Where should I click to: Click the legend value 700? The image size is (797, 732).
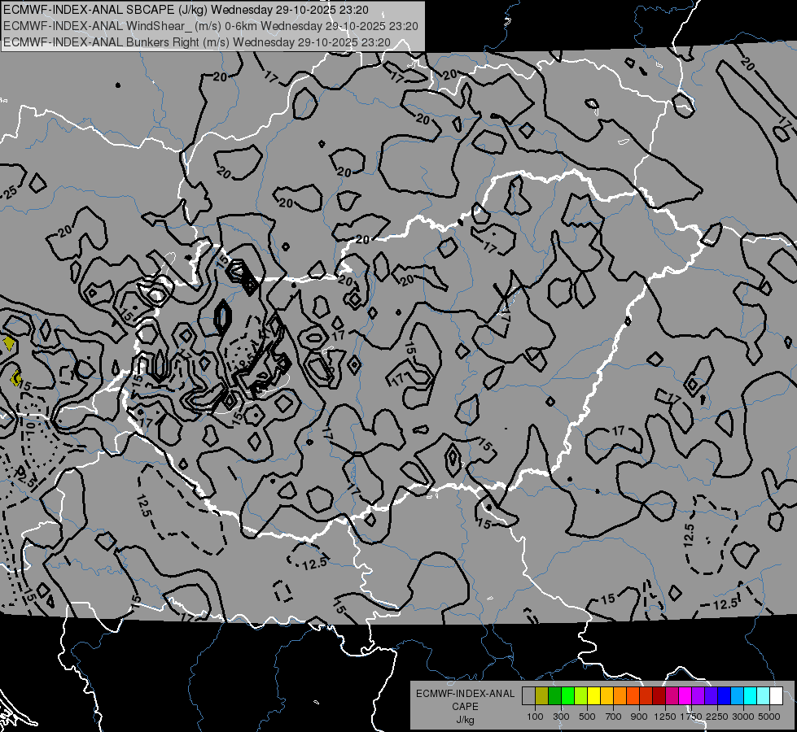[614, 717]
